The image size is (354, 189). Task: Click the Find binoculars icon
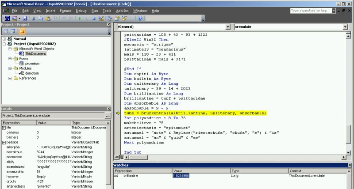pyautogui.click(x=54, y=19)
